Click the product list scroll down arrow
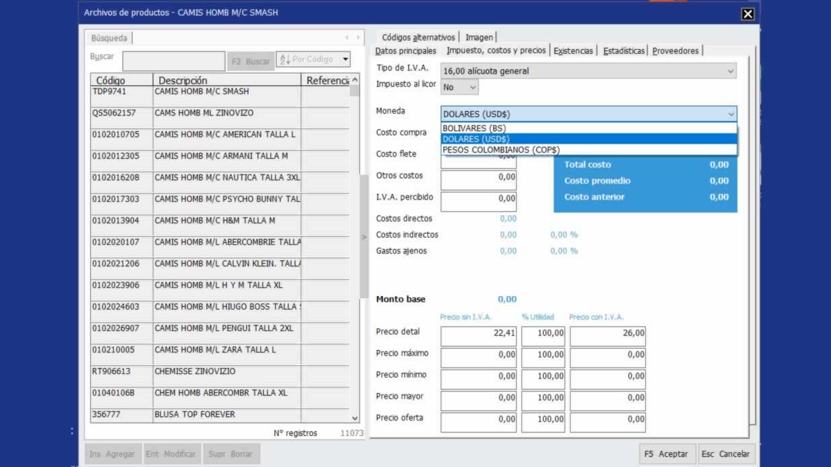The height and width of the screenshot is (467, 831). pyautogui.click(x=355, y=418)
